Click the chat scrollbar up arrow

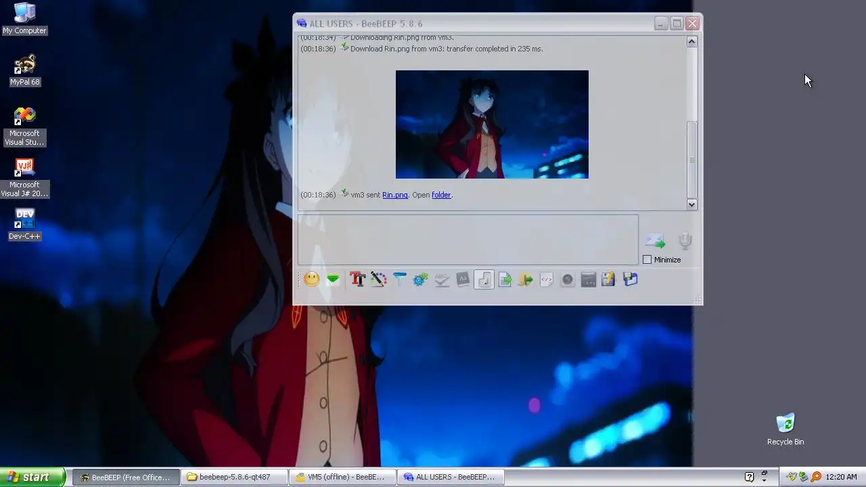pos(691,42)
